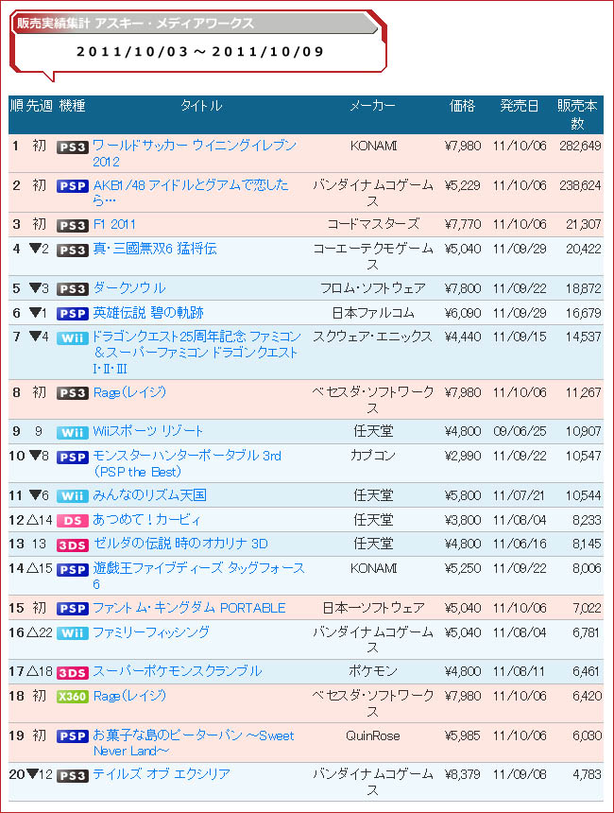Open あつめて！カービィ link
Screen dimensions: 614x813
[x=146, y=520]
